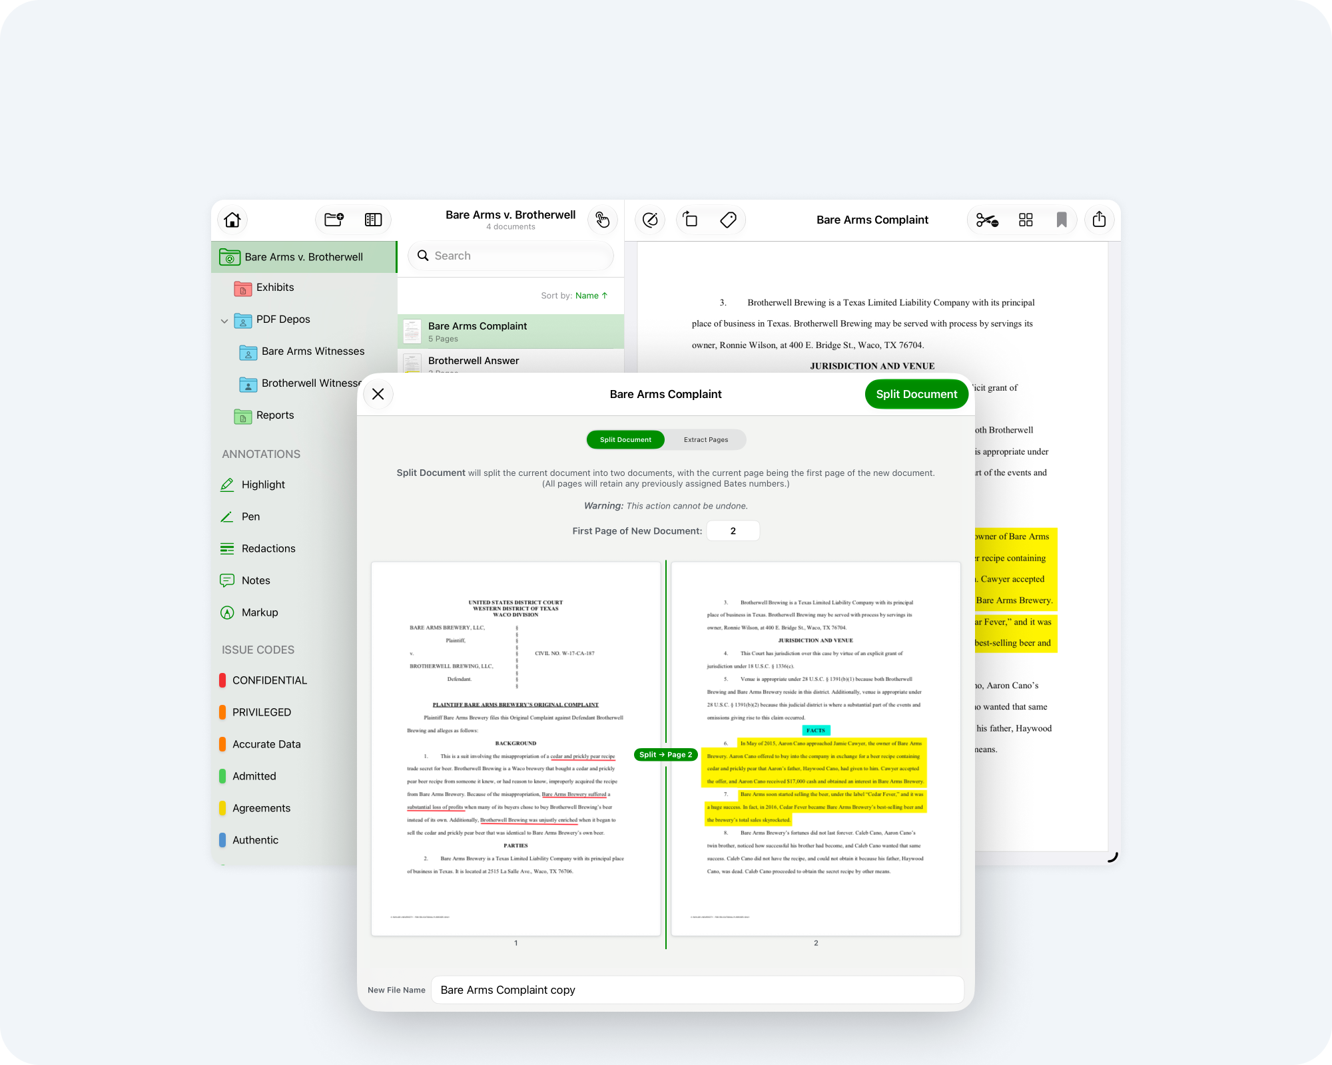
Task: Close the Split Document dialog
Action: click(x=378, y=394)
